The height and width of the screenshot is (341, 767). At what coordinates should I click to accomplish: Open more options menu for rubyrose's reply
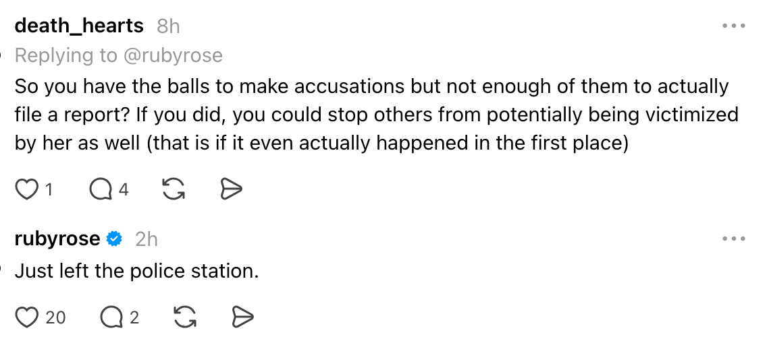coord(733,239)
